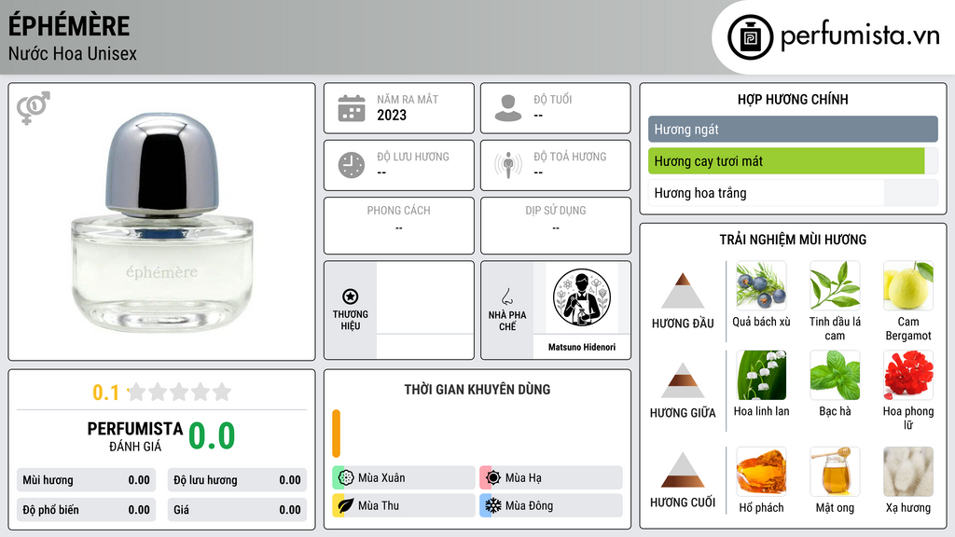This screenshot has width=955, height=537.
Task: Click the flower icon next to Mùa Xuân
Action: point(346,477)
